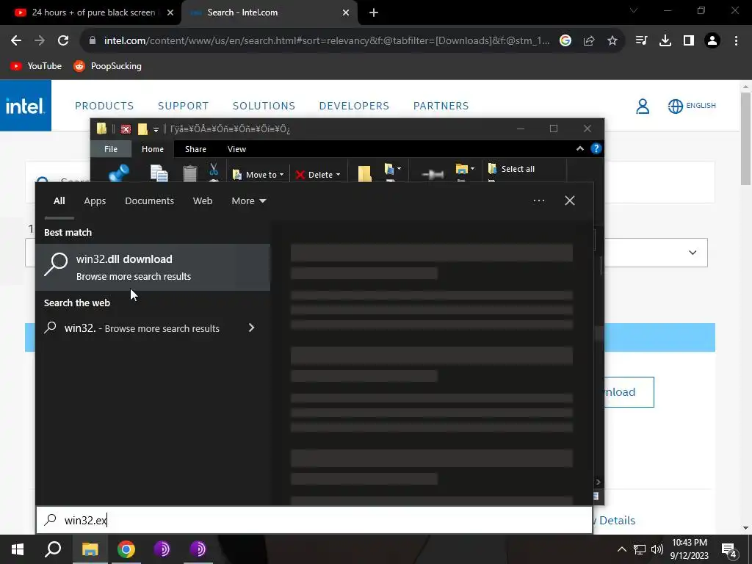Viewport: 752px width, 564px height.
Task: Open Chrome tab search chevron
Action: 634,10
